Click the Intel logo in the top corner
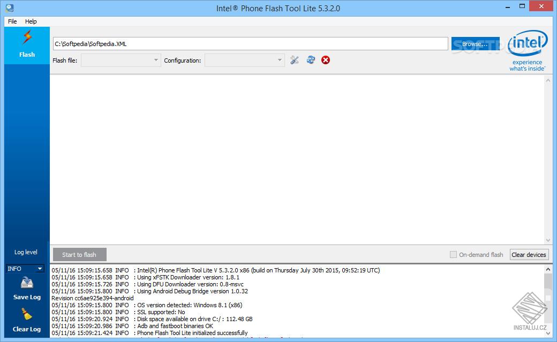 tap(527, 44)
